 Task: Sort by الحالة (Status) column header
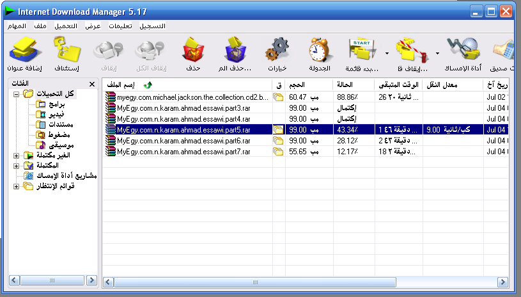[x=345, y=84]
